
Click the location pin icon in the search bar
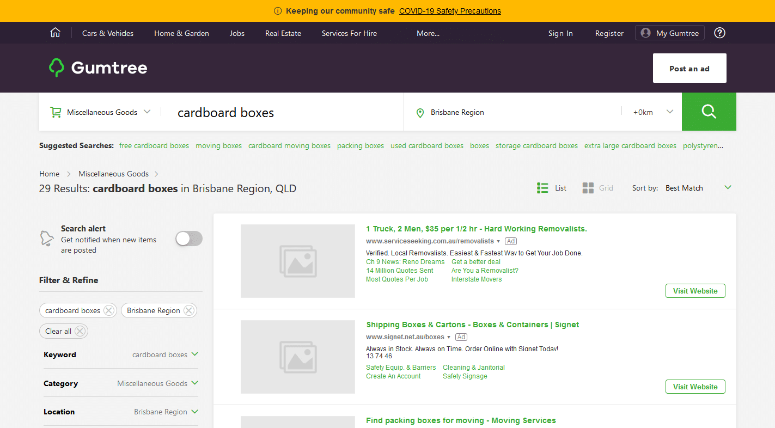coord(420,112)
